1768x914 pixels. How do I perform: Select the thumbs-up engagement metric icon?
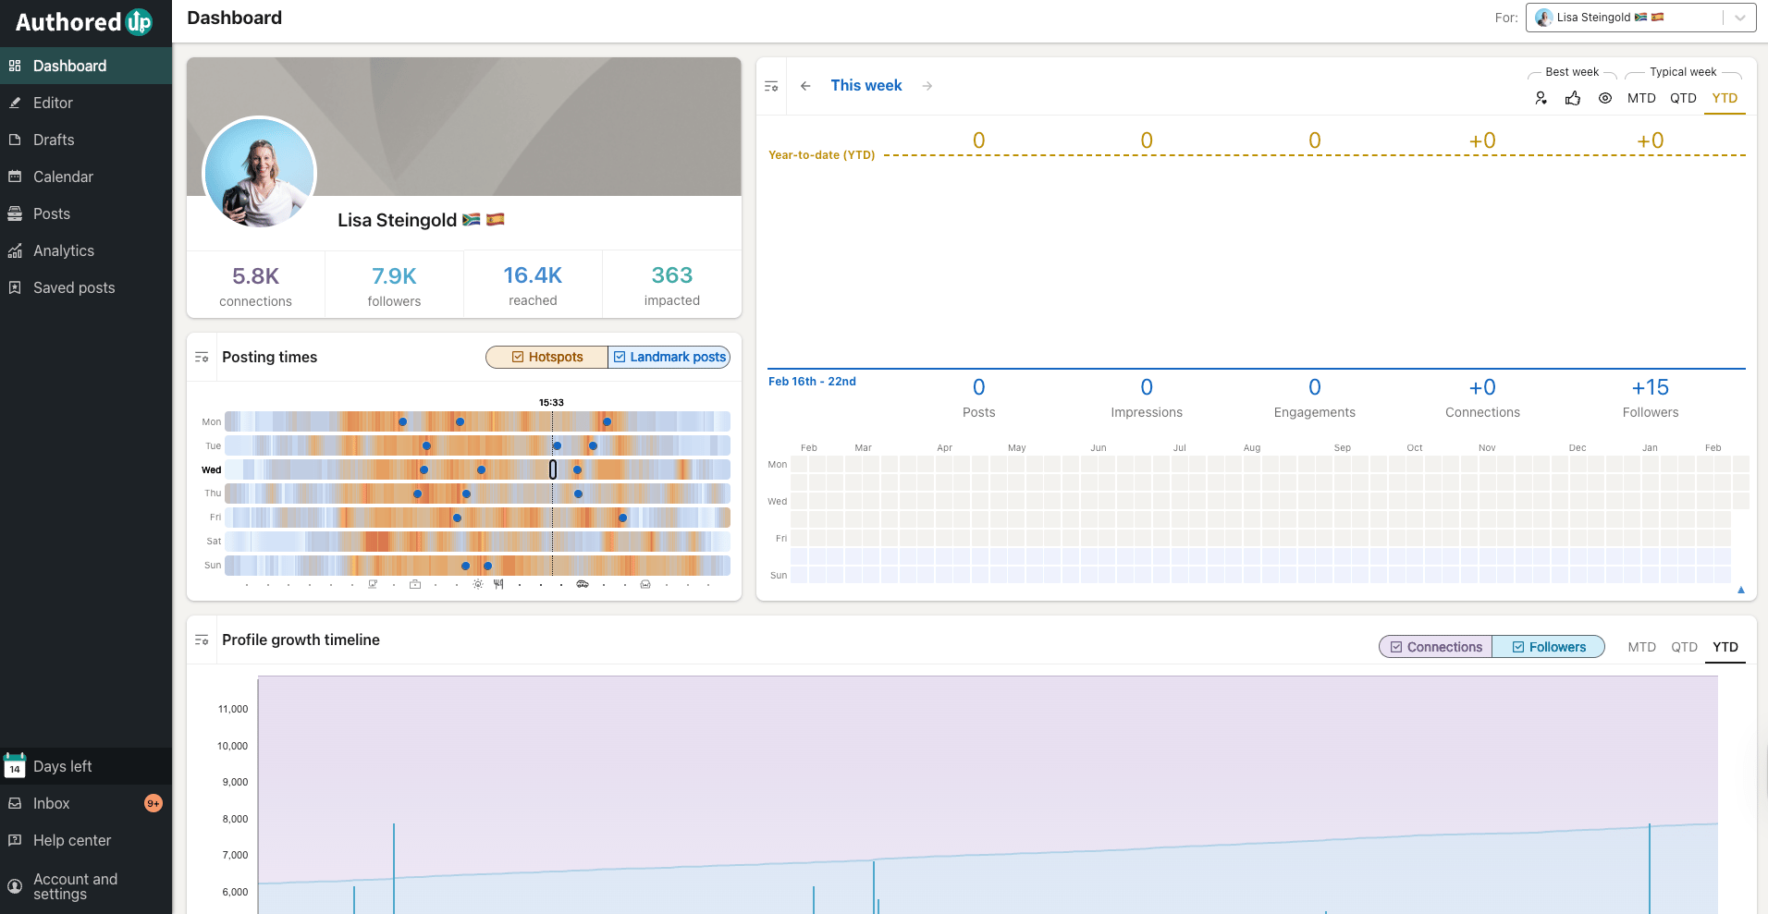(1573, 98)
